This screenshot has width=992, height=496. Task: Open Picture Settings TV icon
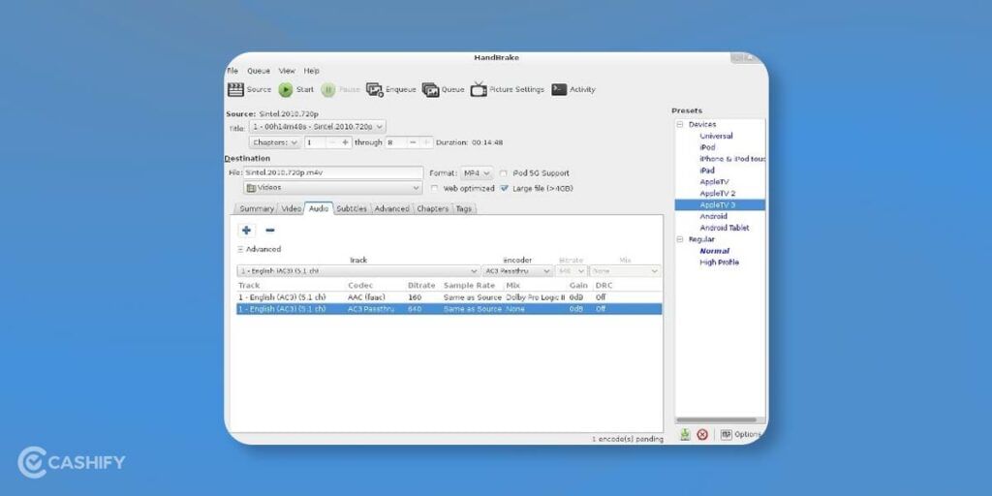pos(479,89)
